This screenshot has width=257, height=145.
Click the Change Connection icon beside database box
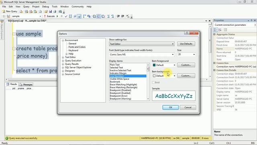pos(8,16)
